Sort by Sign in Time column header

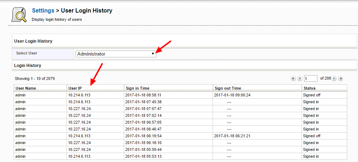[137, 88]
